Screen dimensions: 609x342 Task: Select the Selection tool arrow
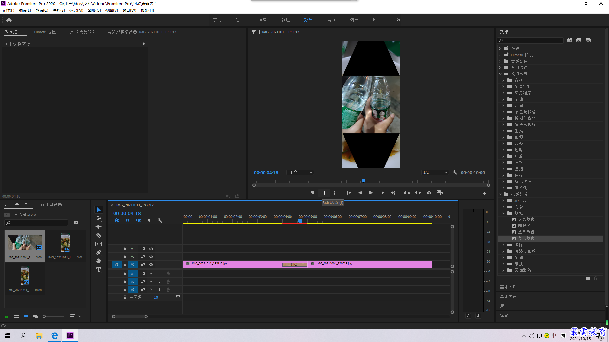99,210
